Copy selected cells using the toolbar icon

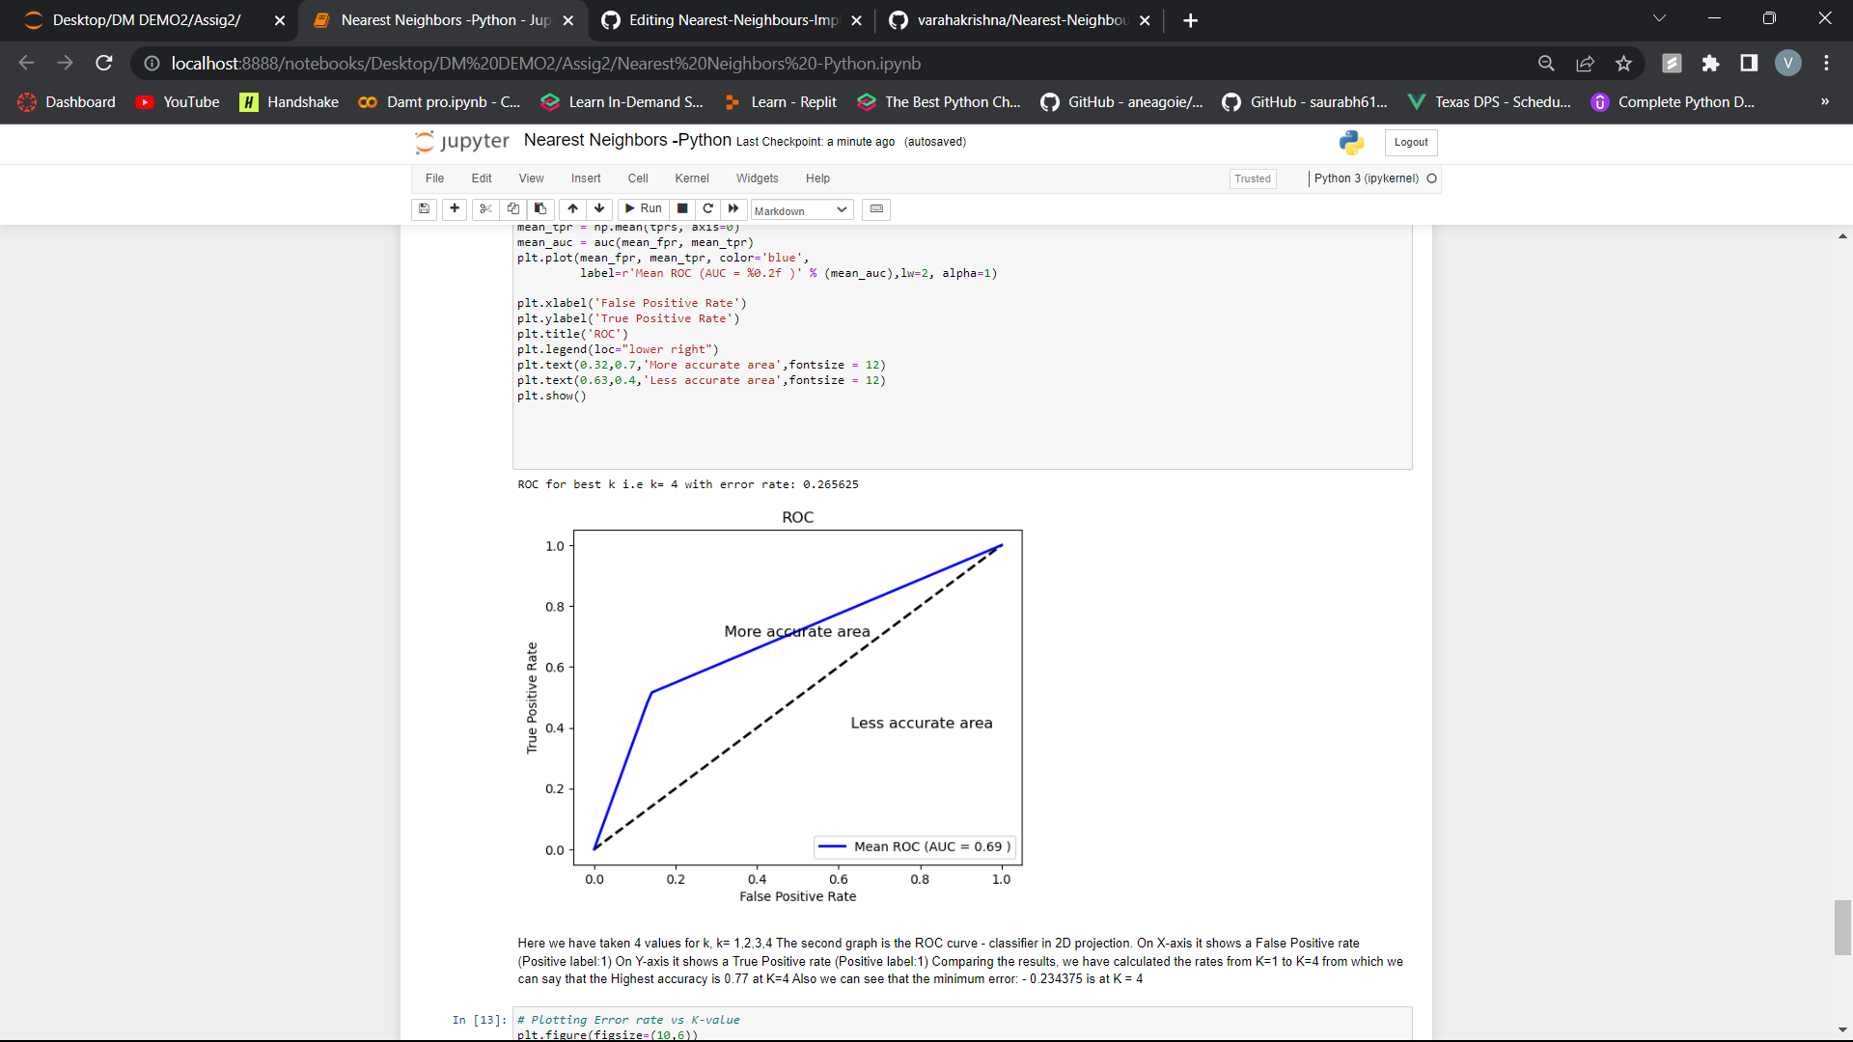(x=513, y=208)
